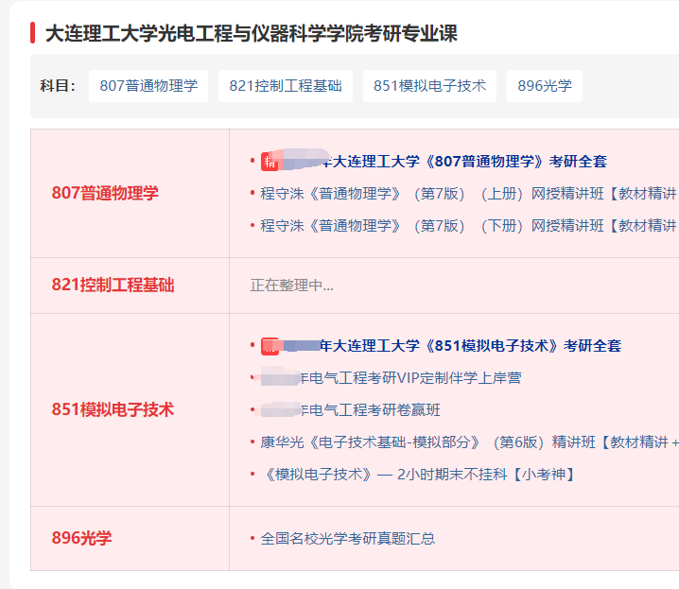
Task: Click the 正在整理中... placeholder text
Action: click(x=292, y=286)
